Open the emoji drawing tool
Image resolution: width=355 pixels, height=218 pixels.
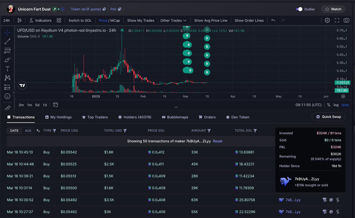pyautogui.click(x=7, y=96)
